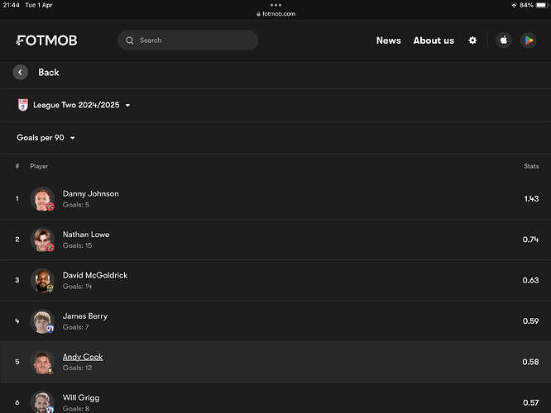Open Nathan Lowe's player photo
This screenshot has width=551, height=413.
[x=42, y=240]
